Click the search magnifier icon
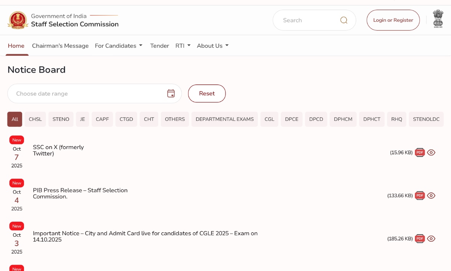 coord(344,20)
